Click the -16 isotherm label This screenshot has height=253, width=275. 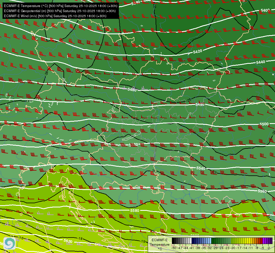(21, 238)
